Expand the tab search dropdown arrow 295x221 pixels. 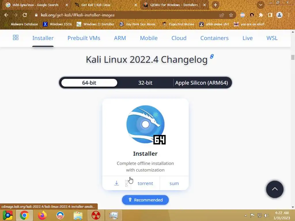coord(260,5)
